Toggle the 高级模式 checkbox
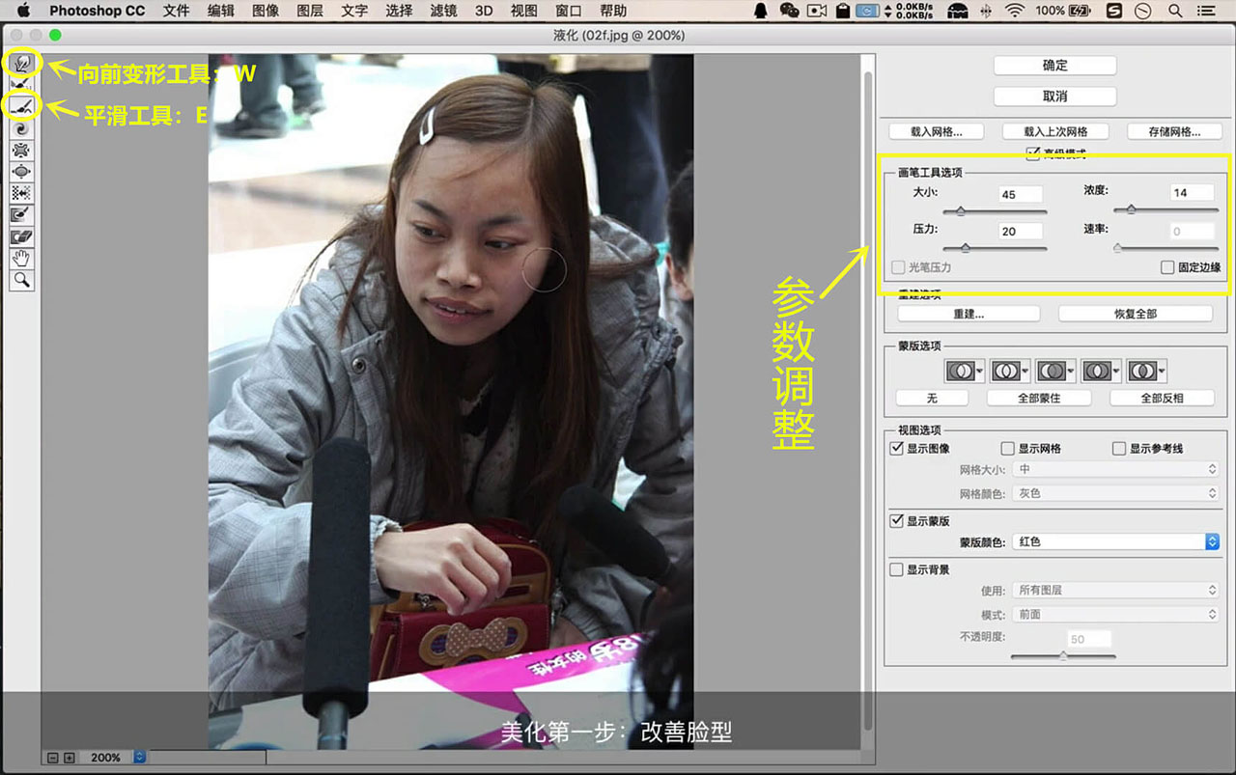The image size is (1236, 775). pyautogui.click(x=1033, y=152)
